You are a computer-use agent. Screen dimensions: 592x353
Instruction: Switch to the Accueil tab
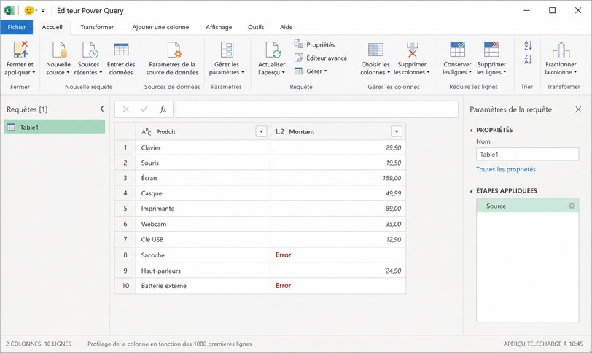coord(52,27)
